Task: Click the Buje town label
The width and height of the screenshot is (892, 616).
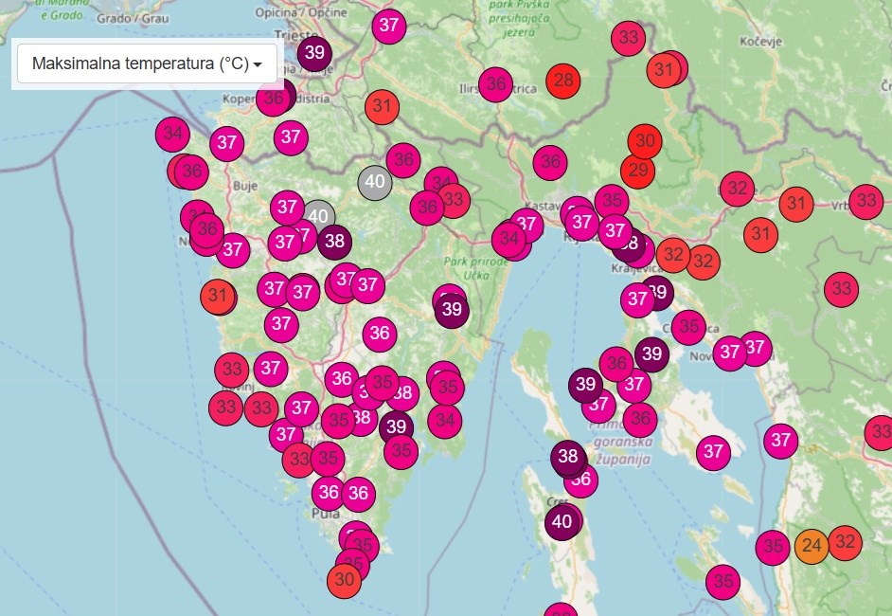Action: click(245, 186)
